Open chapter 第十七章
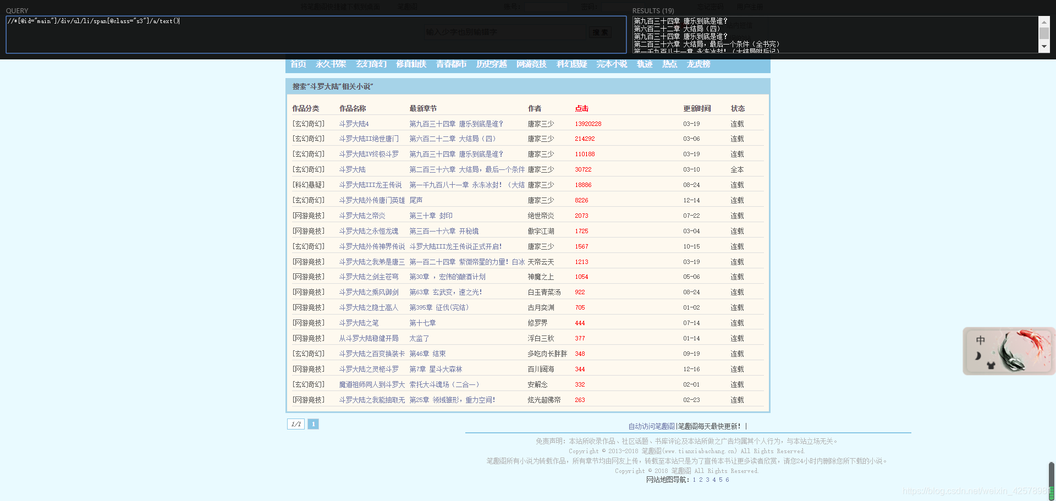The image size is (1056, 501). coord(422,323)
